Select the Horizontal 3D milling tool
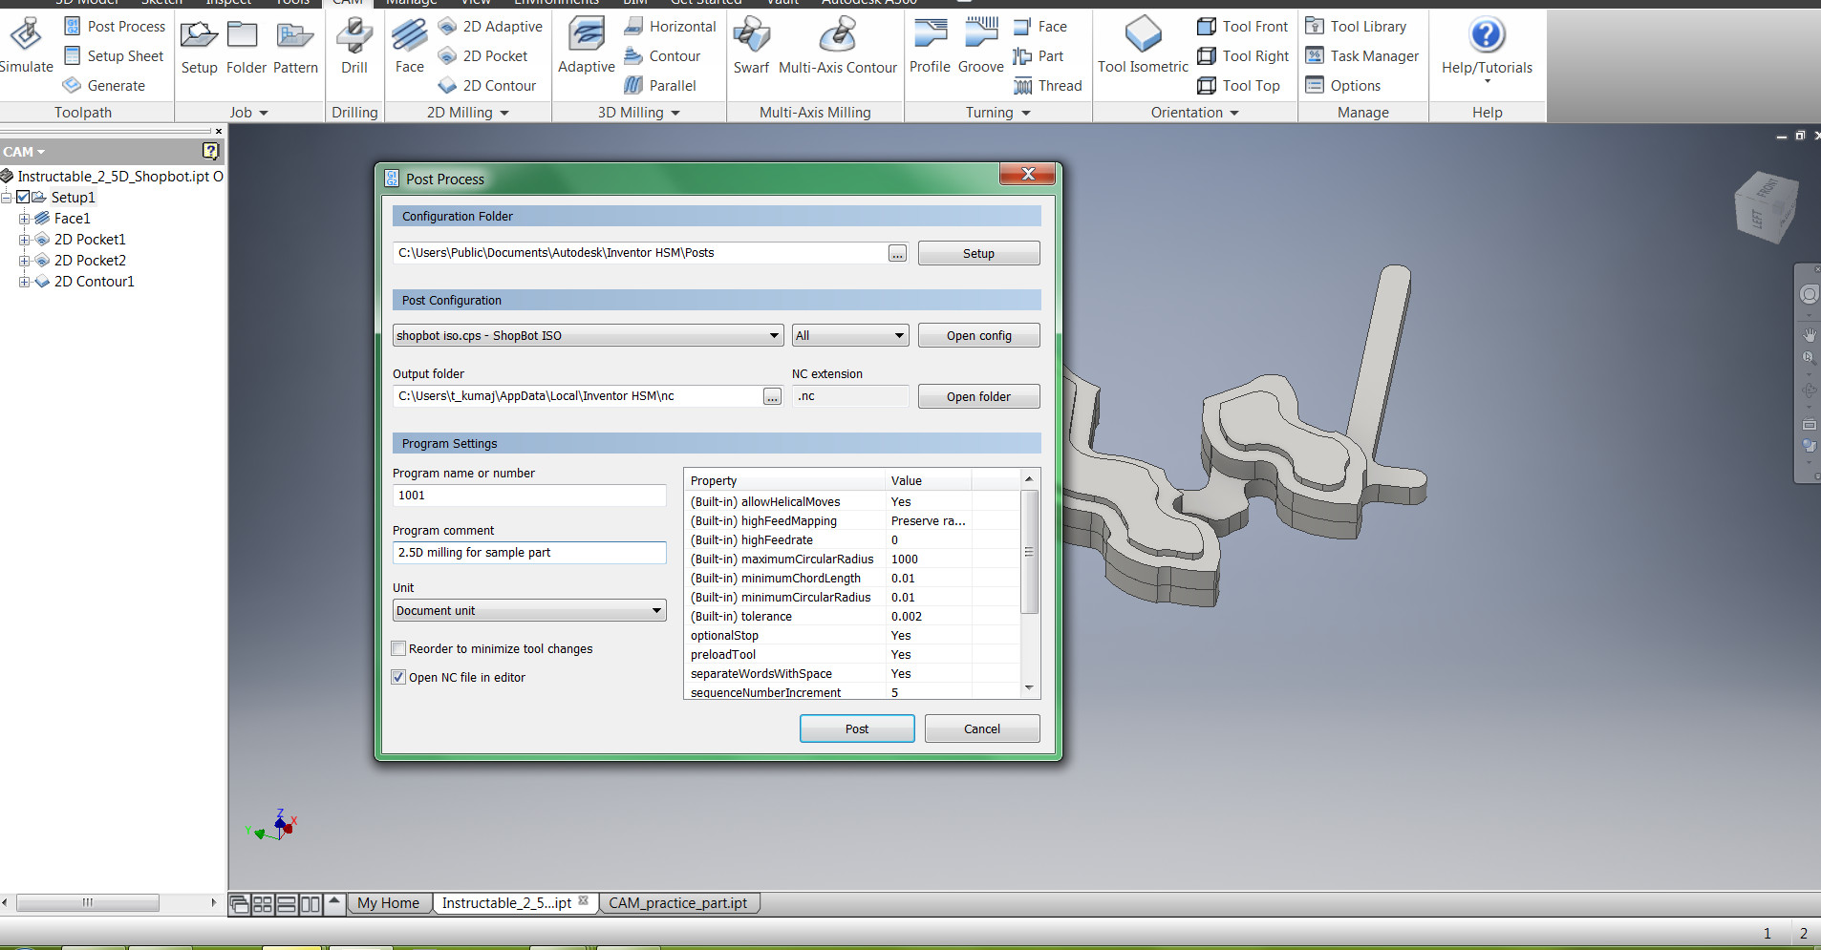Viewport: 1821px width, 950px height. tap(670, 26)
